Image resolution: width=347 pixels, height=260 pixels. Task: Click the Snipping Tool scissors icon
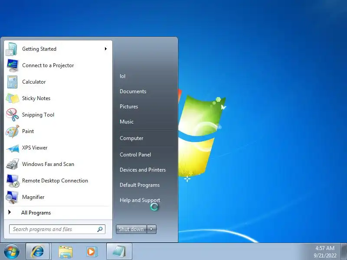point(13,115)
